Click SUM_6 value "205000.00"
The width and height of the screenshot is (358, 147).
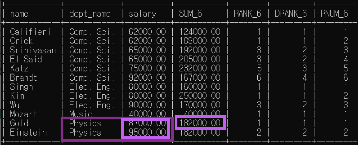pos(200,59)
